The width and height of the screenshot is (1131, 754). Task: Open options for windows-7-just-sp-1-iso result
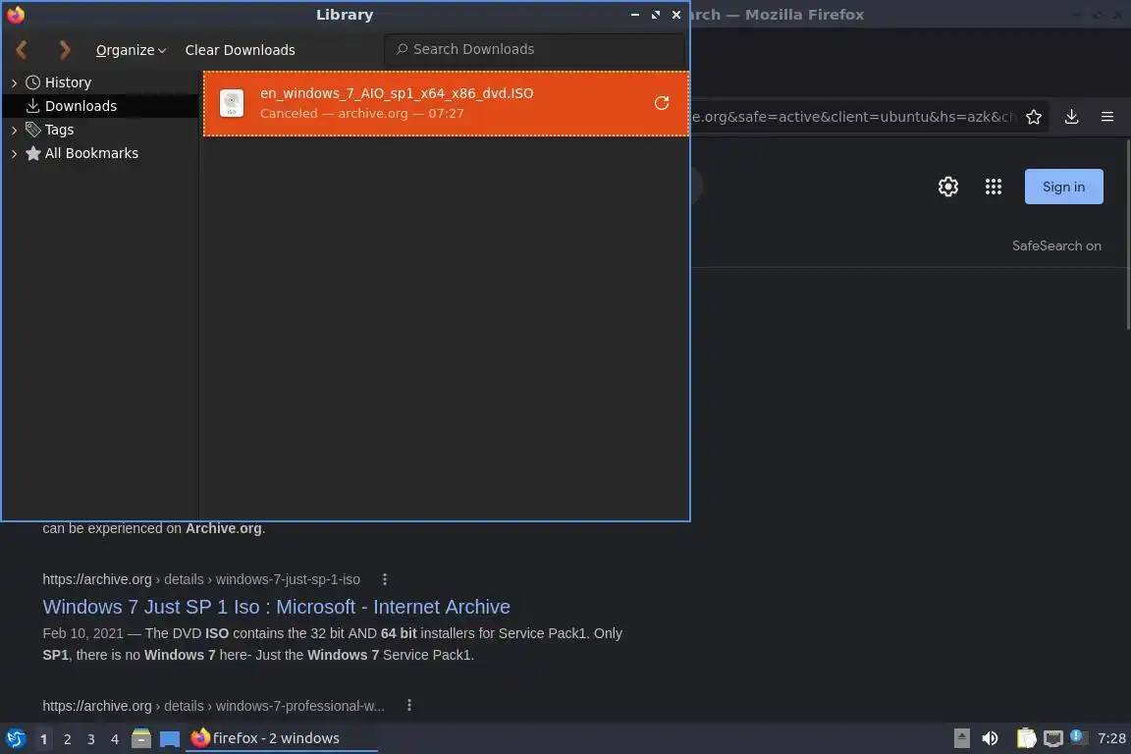point(385,579)
